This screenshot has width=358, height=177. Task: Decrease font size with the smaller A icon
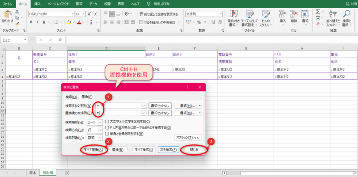pyautogui.click(x=95, y=14)
